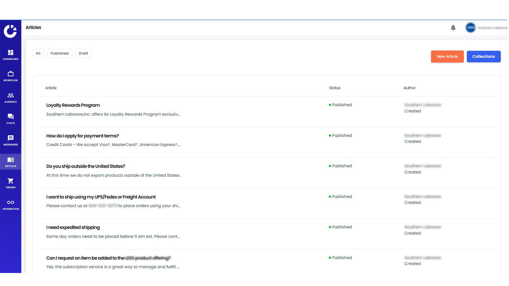The image size is (509, 286).
Task: Click the company logo top left
Action: [10, 31]
